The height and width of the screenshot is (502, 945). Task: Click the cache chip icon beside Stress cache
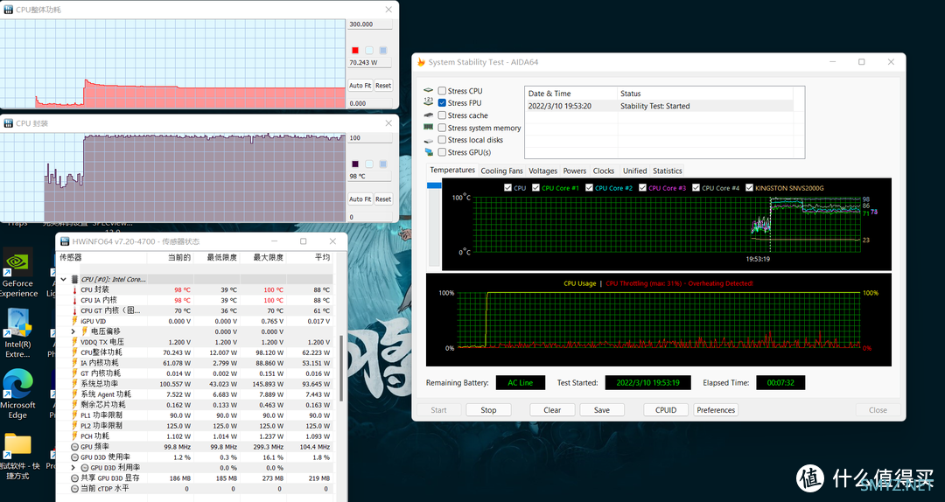click(x=429, y=115)
